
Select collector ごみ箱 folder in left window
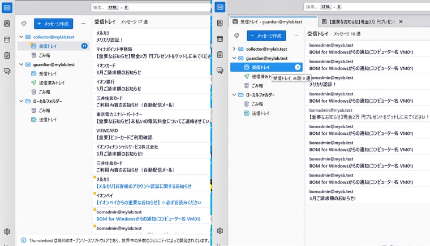point(53,55)
